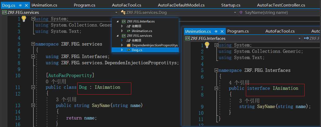
Task: Click 'using ZRF.FEG.Interfaces;' on line 7
Action: pos(78,56)
